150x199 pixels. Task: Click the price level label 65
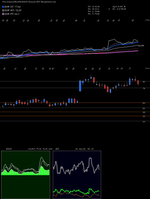144,103
